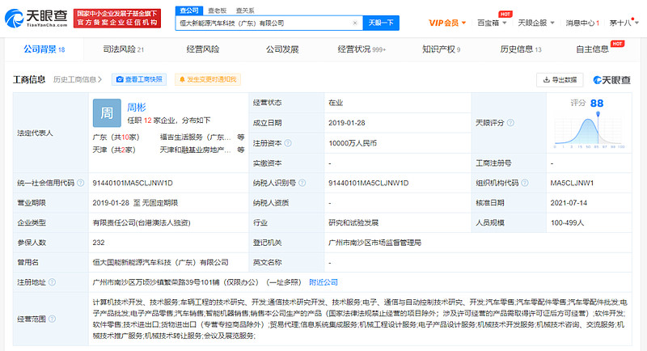The height and width of the screenshot is (351, 647).
Task: Click the Tianyancha watermark logo beside export button
Action: pos(611,80)
